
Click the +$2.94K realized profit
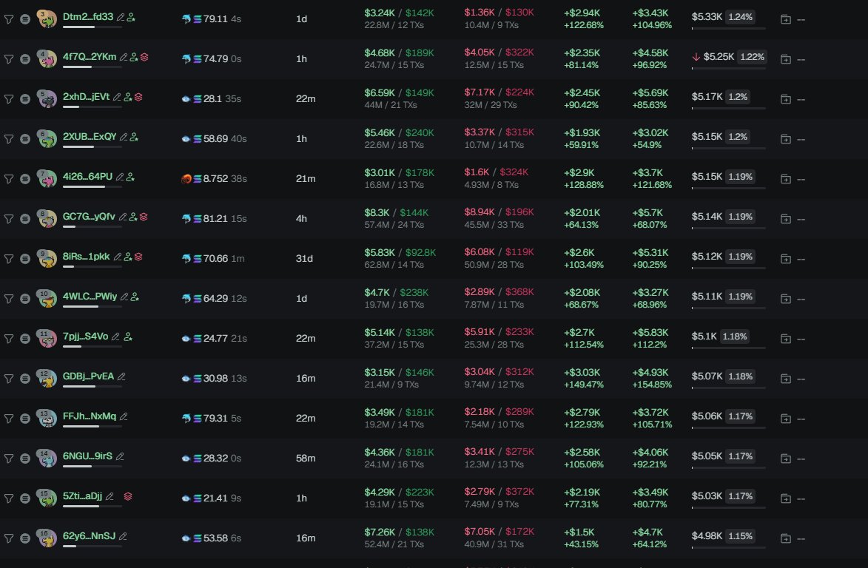(x=582, y=13)
